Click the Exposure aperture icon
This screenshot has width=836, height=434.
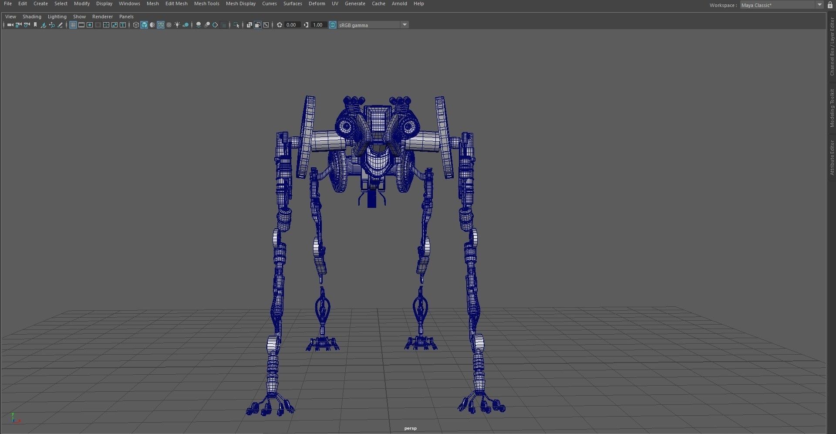pos(280,25)
